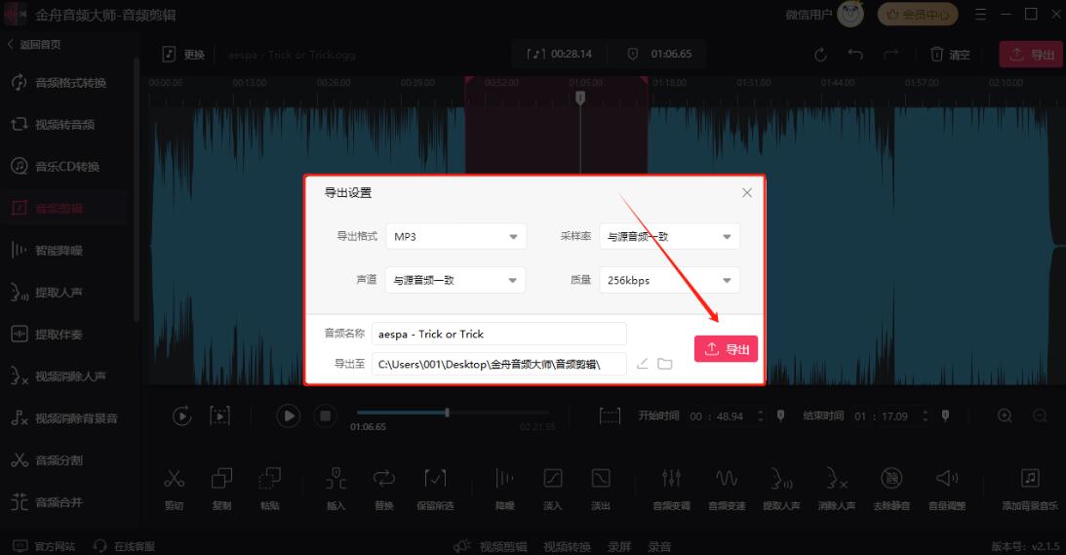Click the 保留所选 tool
Image resolution: width=1066 pixels, height=555 pixels.
[435, 489]
